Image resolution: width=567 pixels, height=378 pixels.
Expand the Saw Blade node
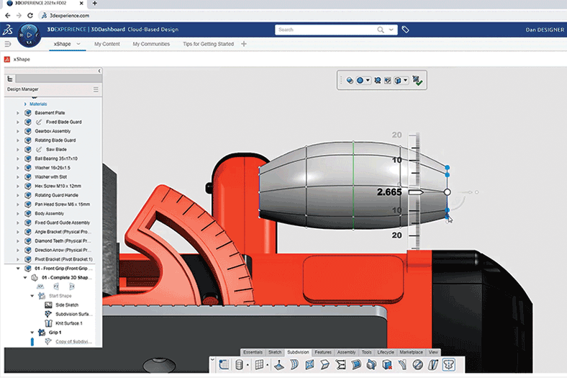tap(17, 149)
